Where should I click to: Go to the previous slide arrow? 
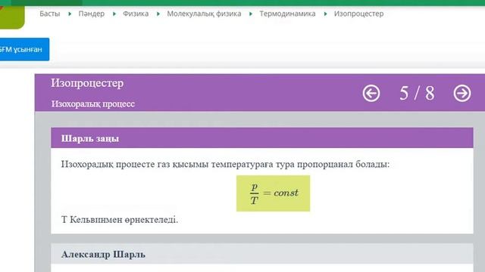click(371, 93)
